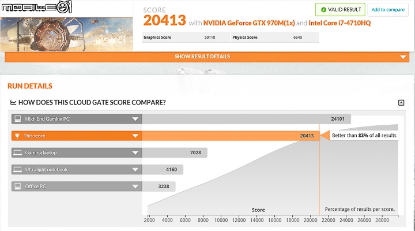This screenshot has height=231, width=415.
Task: Expand the This score dropdown arrow
Action: click(135, 136)
